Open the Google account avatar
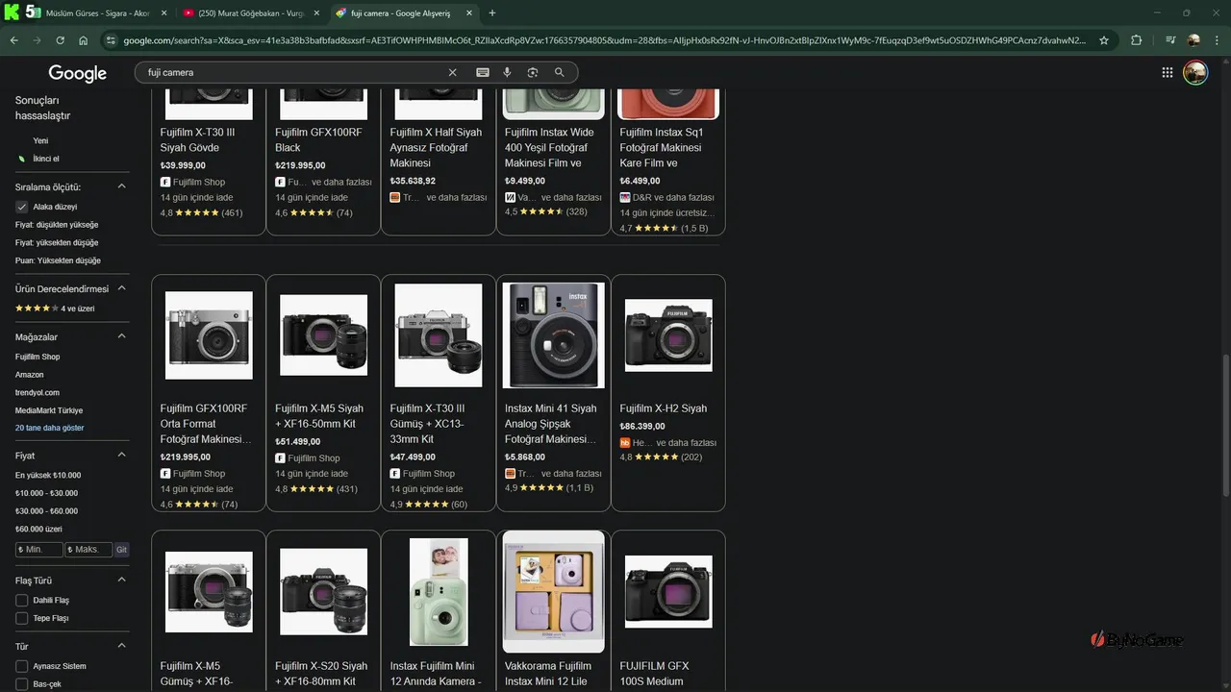 coord(1195,72)
